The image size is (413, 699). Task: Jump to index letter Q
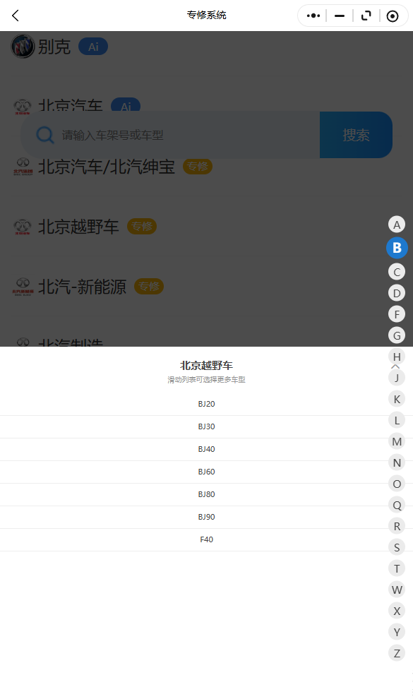click(397, 505)
